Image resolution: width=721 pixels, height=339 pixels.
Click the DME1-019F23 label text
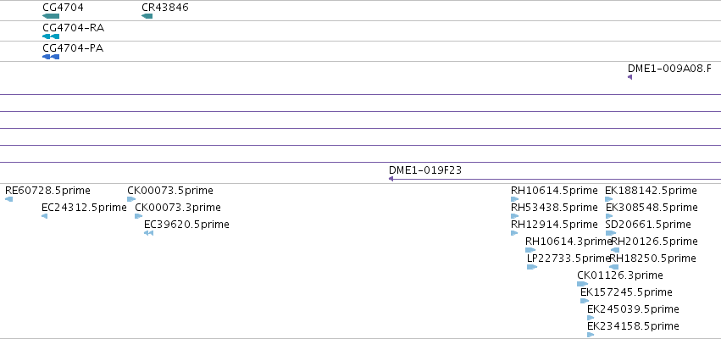(x=425, y=170)
